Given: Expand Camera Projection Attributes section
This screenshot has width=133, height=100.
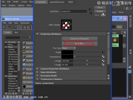Looking at the screenshot, I should [37, 69].
